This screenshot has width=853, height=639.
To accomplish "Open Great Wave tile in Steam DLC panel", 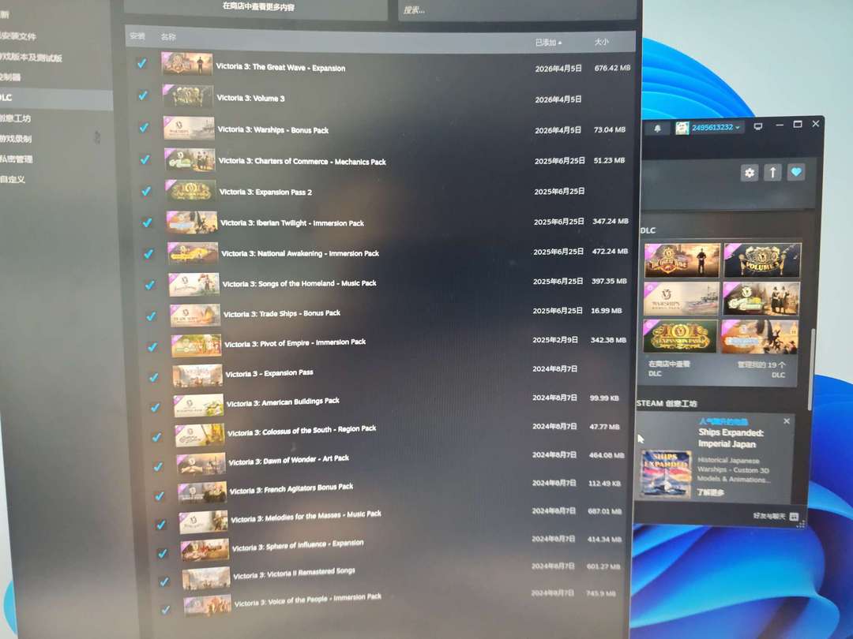I will tap(682, 260).
